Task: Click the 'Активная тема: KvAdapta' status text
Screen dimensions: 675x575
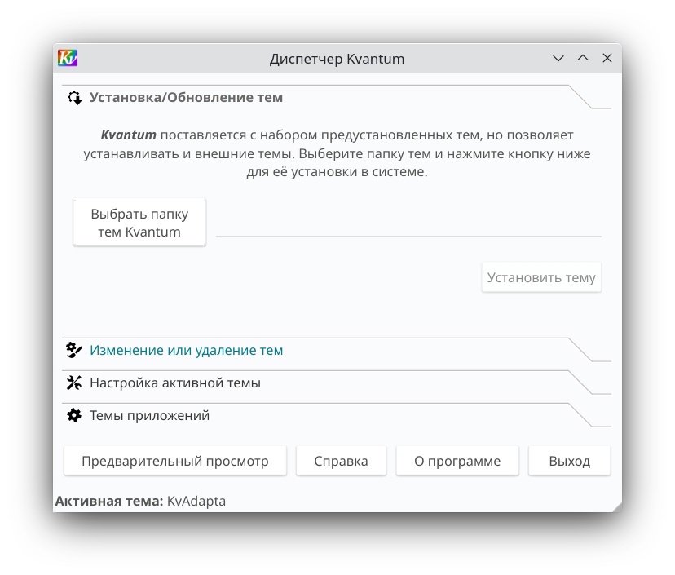Action: click(140, 502)
